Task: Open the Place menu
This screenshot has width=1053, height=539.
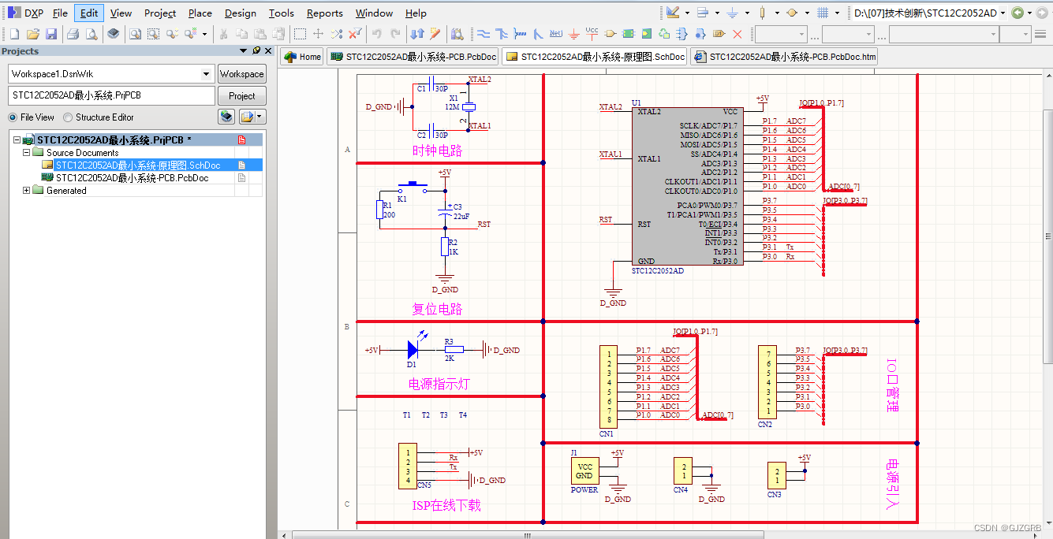Action: [x=200, y=13]
